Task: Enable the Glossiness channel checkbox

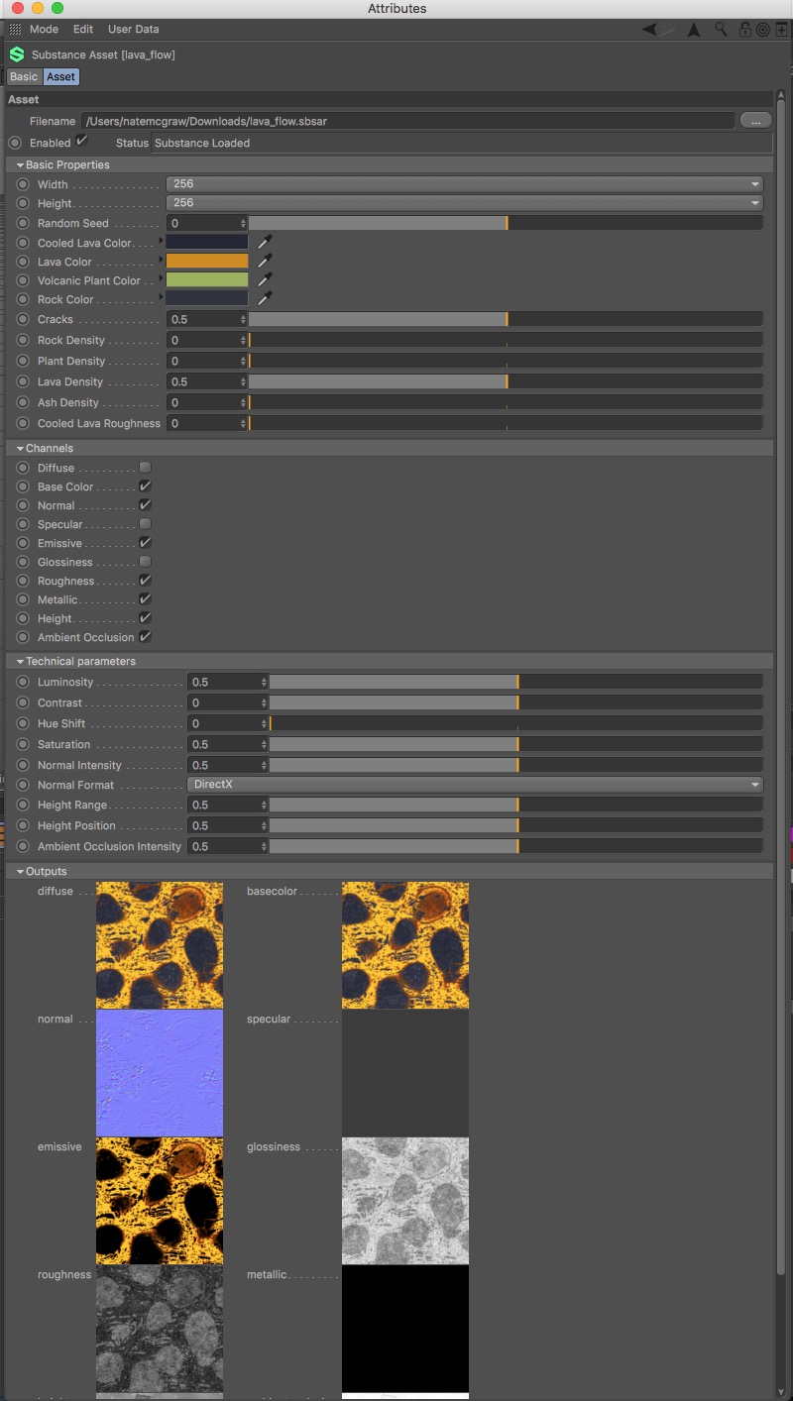Action: coord(145,561)
